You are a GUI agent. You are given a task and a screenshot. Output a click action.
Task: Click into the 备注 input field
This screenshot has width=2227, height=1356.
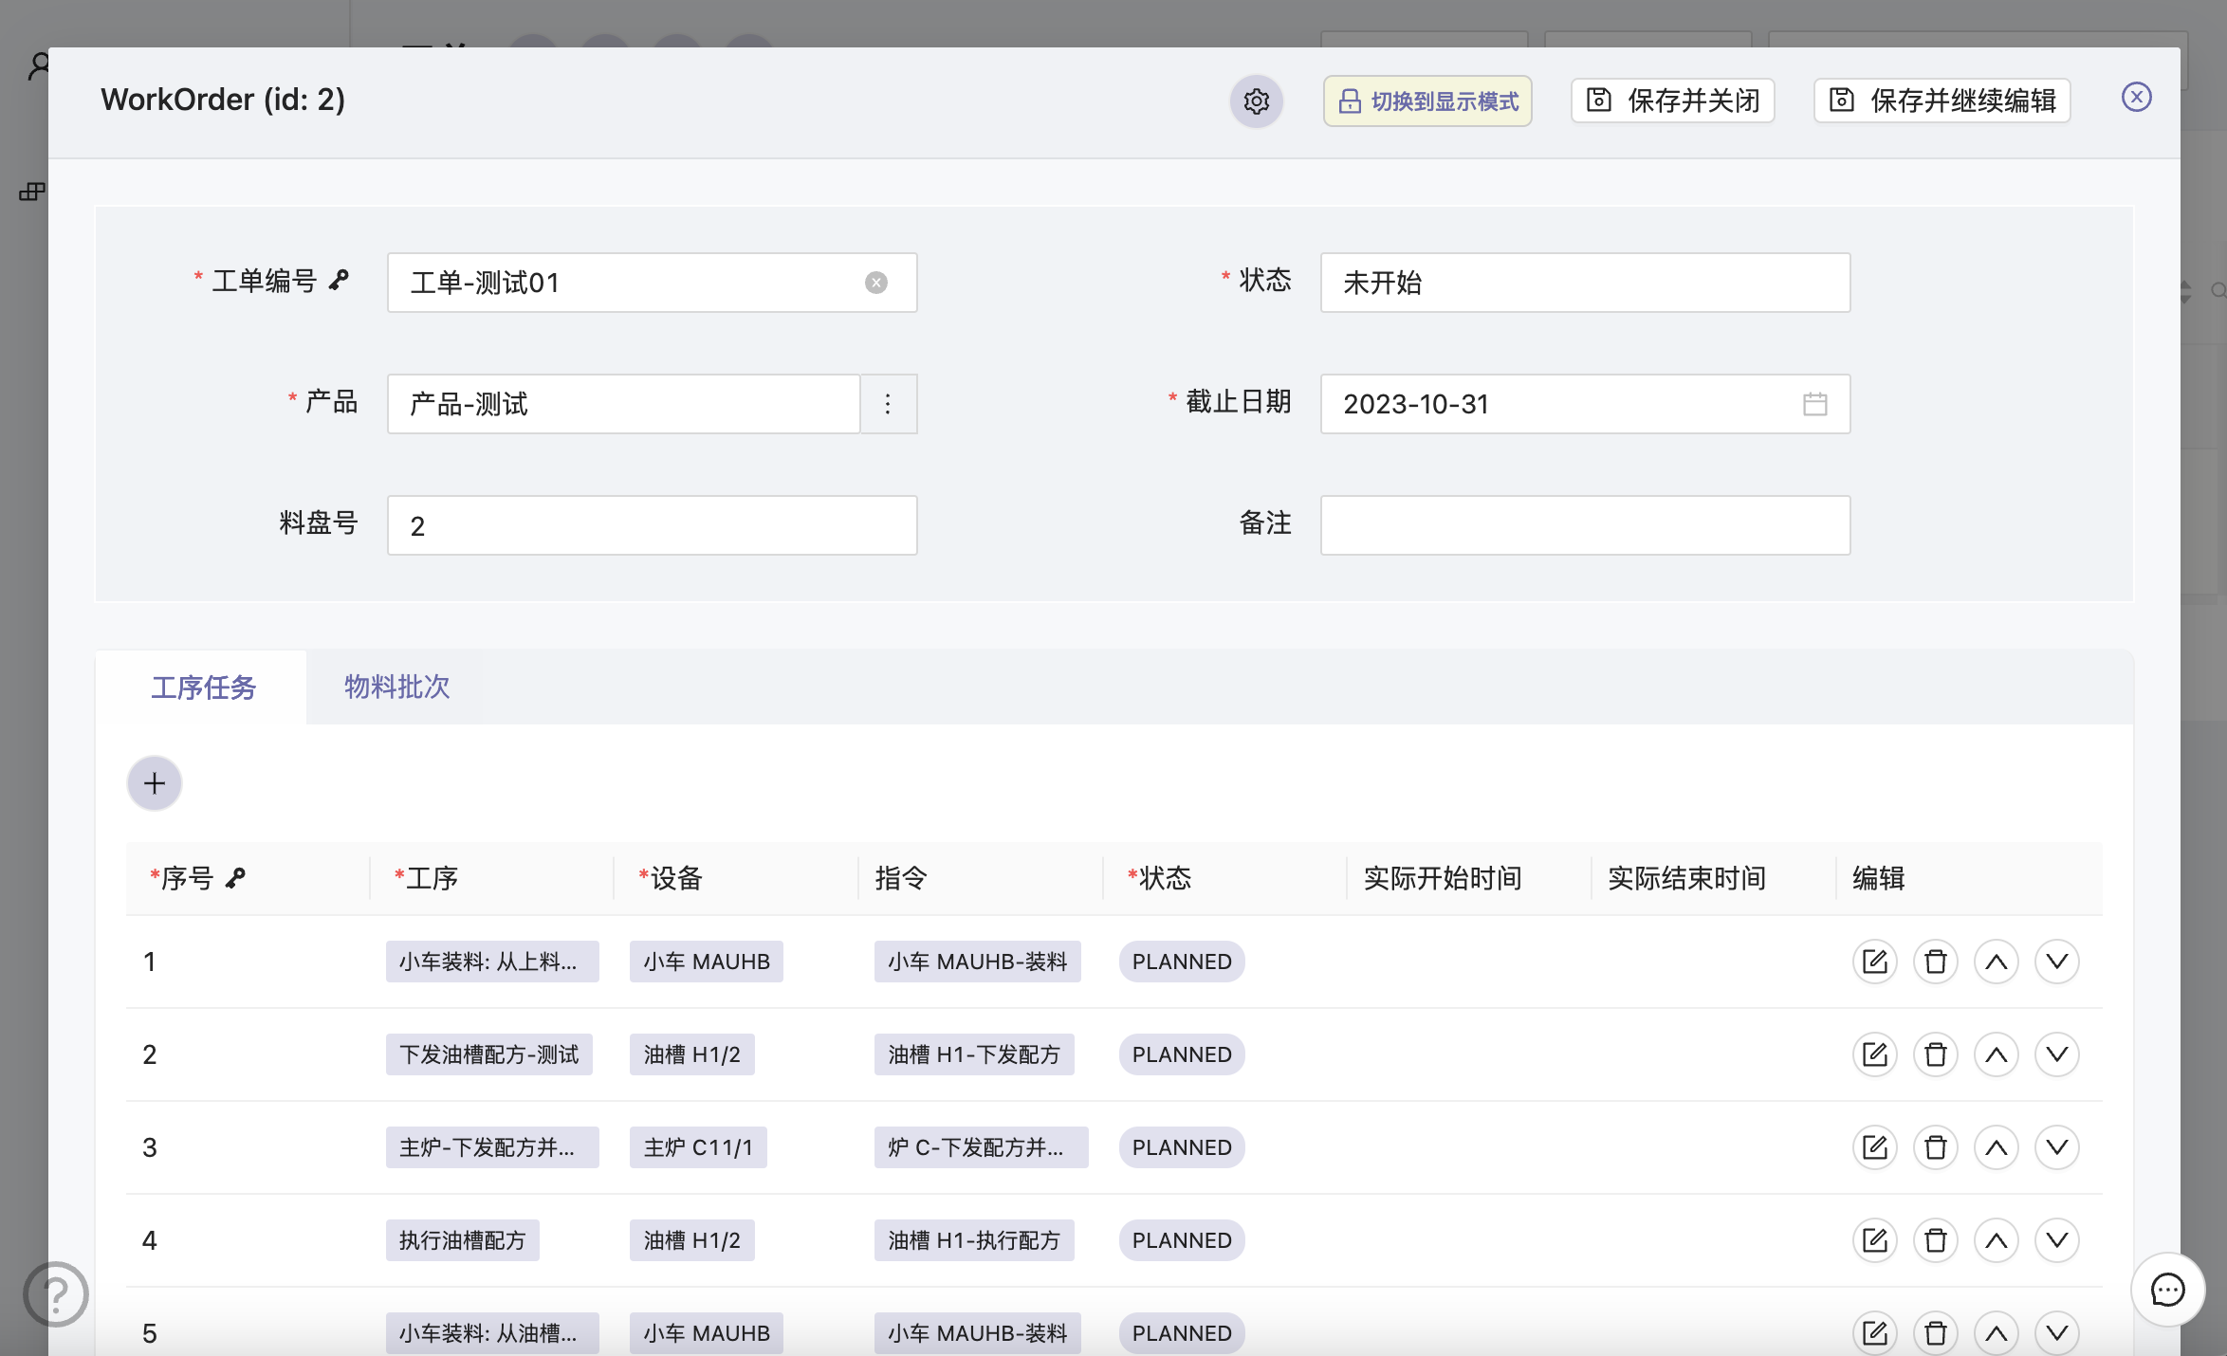pyautogui.click(x=1584, y=525)
